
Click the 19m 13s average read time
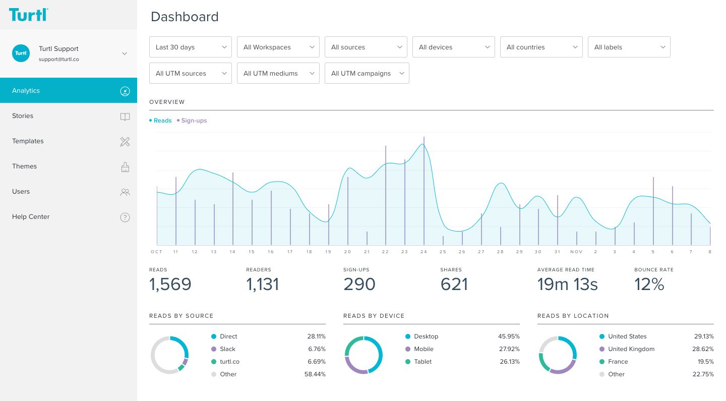tap(568, 284)
